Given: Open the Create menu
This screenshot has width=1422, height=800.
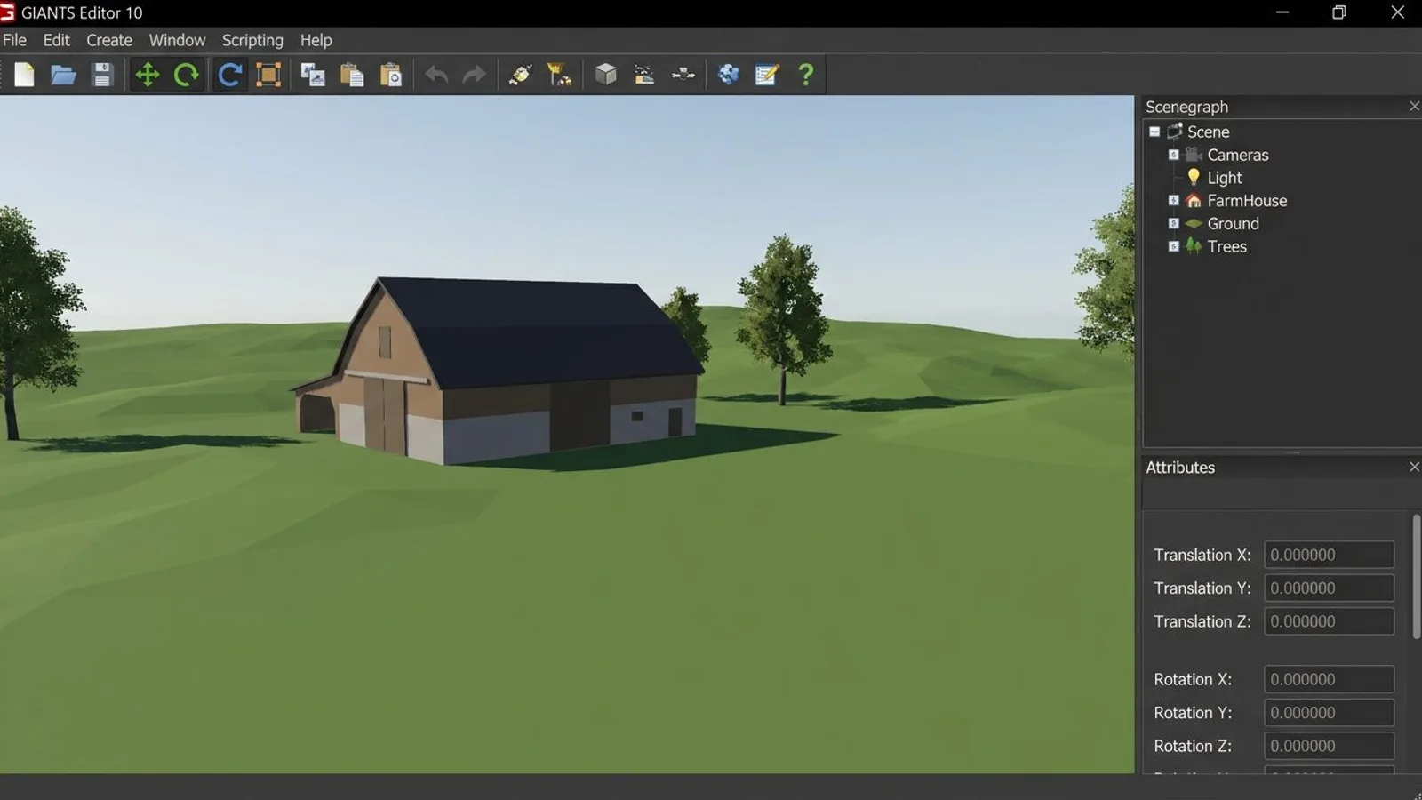Looking at the screenshot, I should tap(109, 40).
